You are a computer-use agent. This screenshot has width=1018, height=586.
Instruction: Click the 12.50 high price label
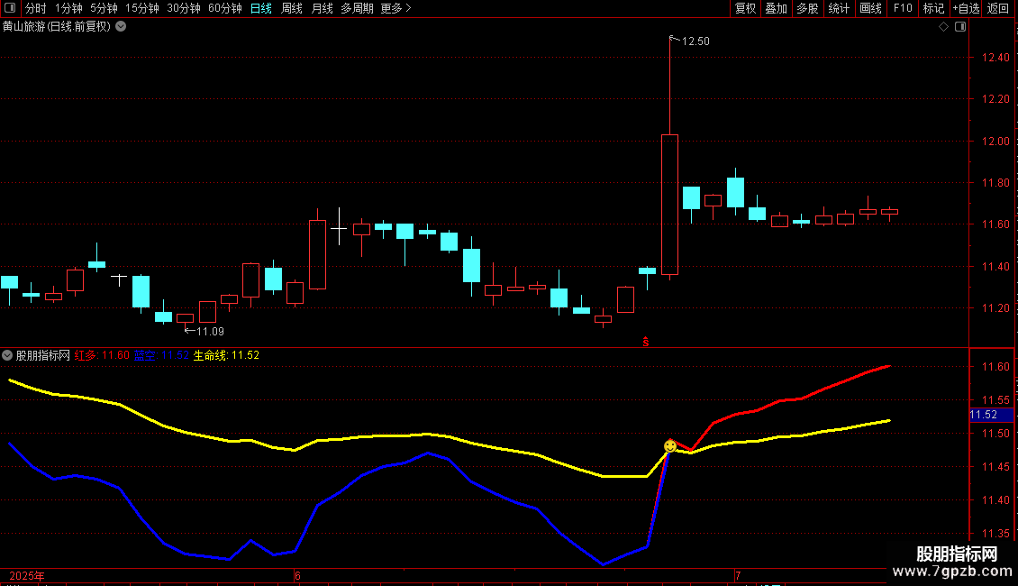695,41
